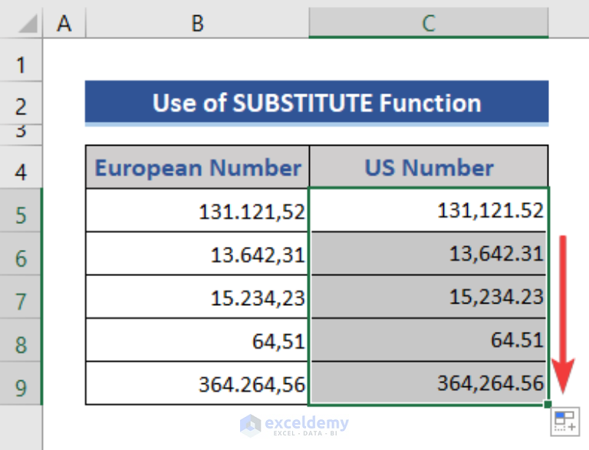Select row 4 header
The image size is (589, 450).
click(x=21, y=167)
